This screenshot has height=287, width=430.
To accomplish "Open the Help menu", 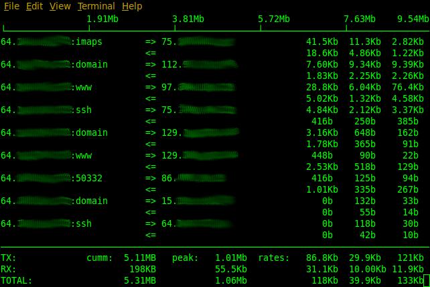I will (x=132, y=6).
